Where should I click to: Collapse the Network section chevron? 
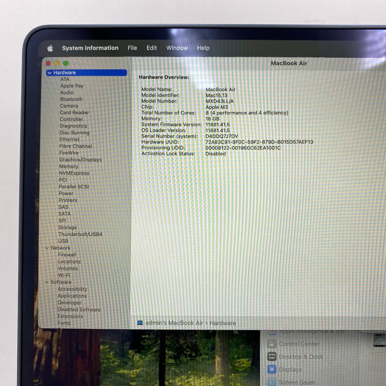tap(47, 248)
